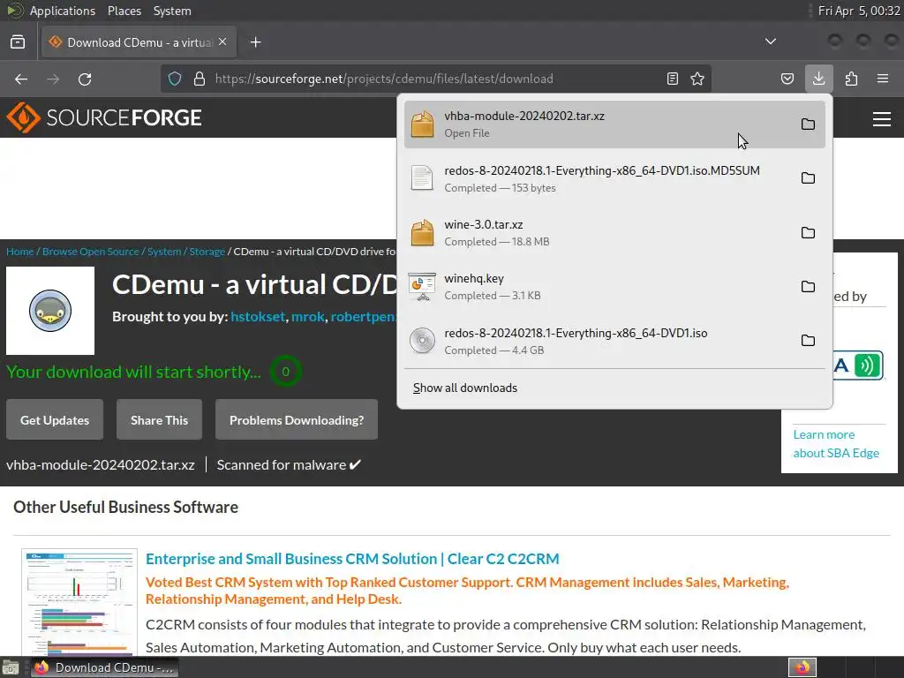
Task: Click Problems Downloading? button
Action: point(297,419)
